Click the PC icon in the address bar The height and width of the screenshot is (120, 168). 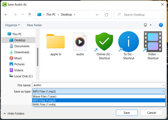coord(39,14)
